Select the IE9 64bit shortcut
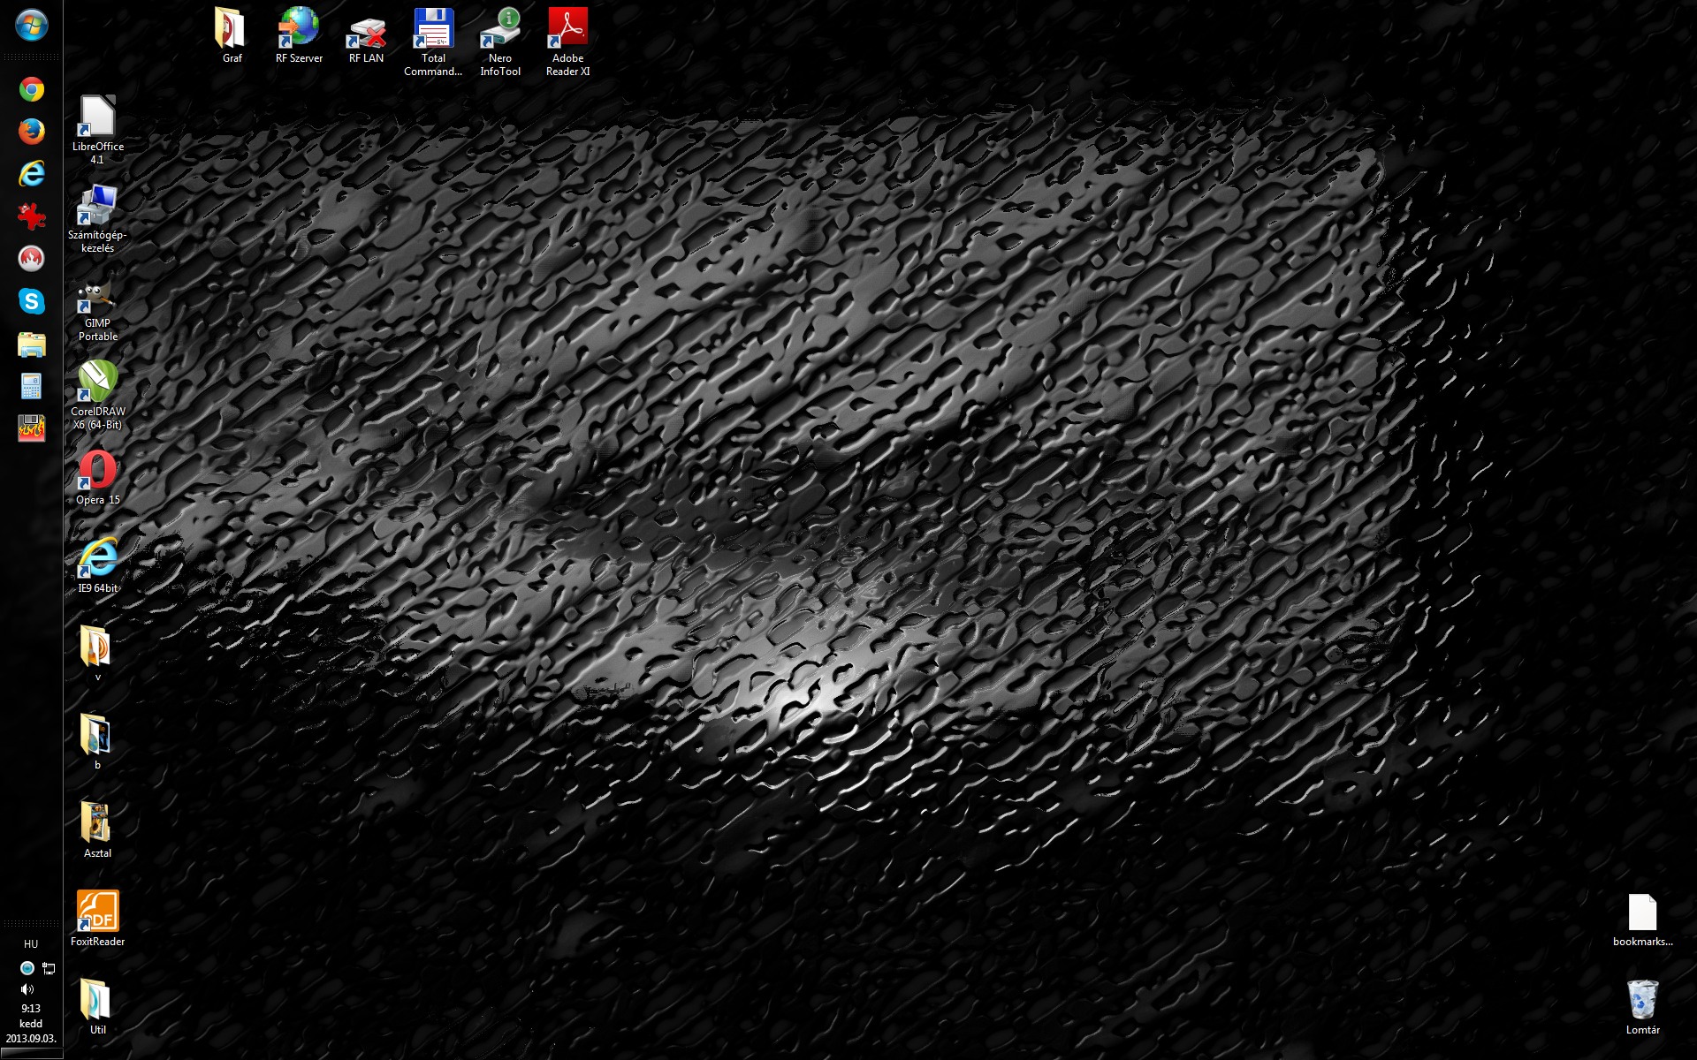Viewport: 1697px width, 1060px height. pyautogui.click(x=97, y=565)
